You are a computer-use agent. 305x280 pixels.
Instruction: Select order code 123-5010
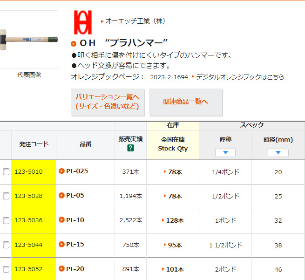coord(28,172)
